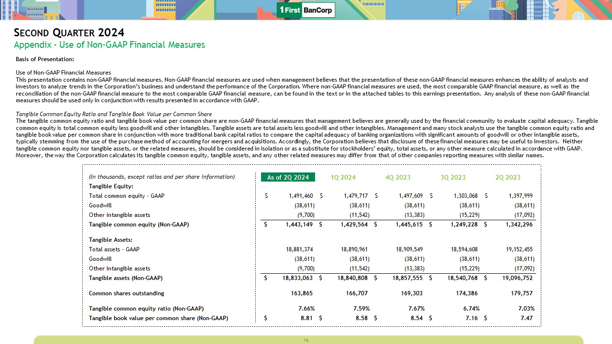Click the 'Tangible common equity (Non-GAAP)' row label
612x344 pixels.
click(x=139, y=225)
